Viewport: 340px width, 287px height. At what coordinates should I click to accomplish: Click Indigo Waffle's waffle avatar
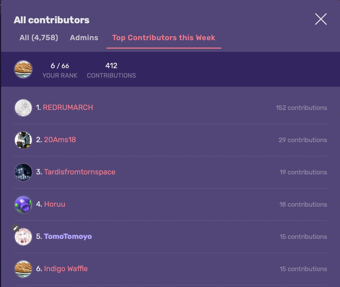[x=23, y=269]
